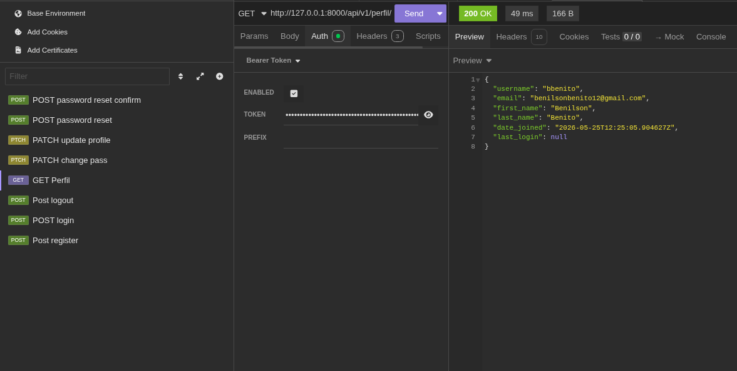The height and width of the screenshot is (371, 737).
Task: Click the null last_login value
Action: pyautogui.click(x=559, y=137)
